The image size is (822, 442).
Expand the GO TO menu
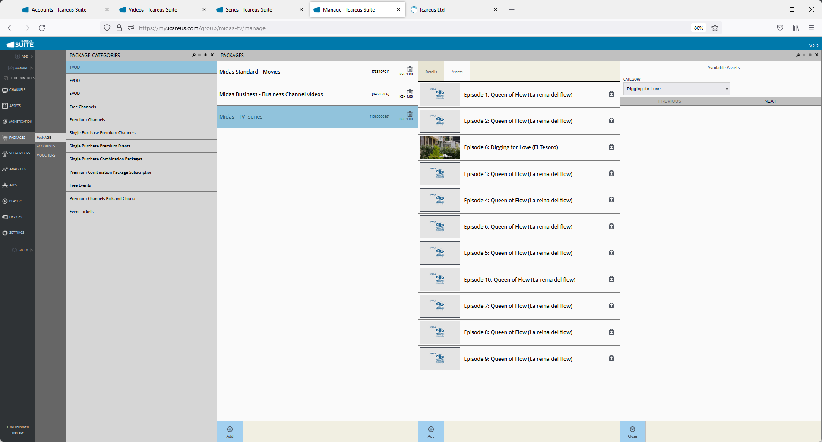point(22,250)
